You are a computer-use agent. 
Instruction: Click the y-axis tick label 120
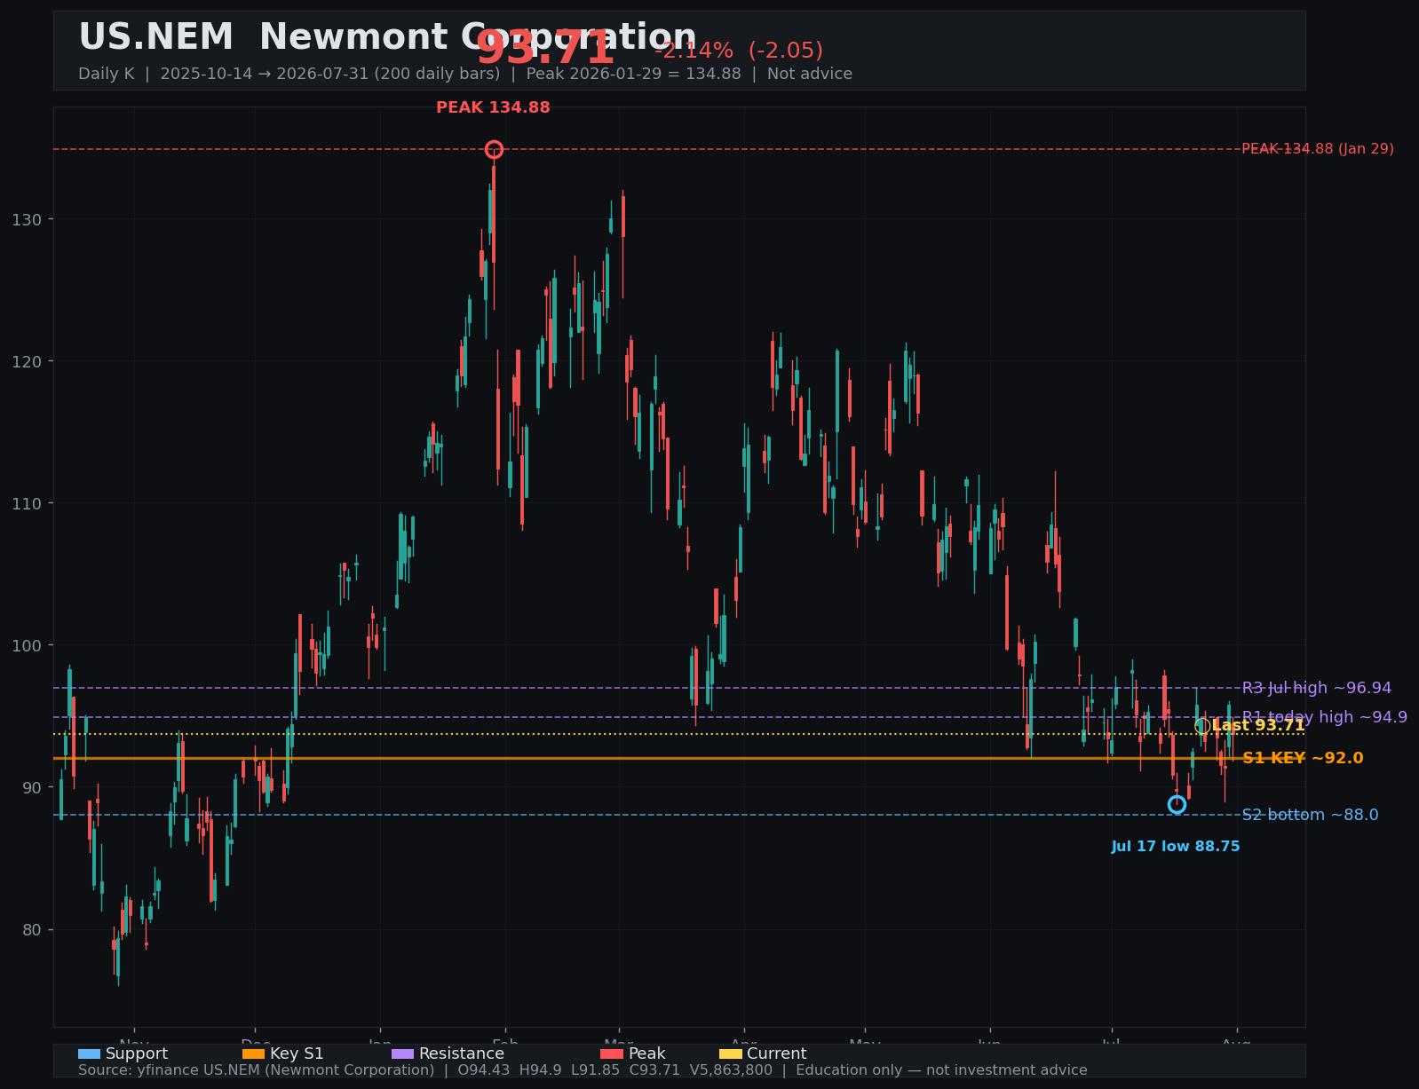pyautogui.click(x=28, y=361)
